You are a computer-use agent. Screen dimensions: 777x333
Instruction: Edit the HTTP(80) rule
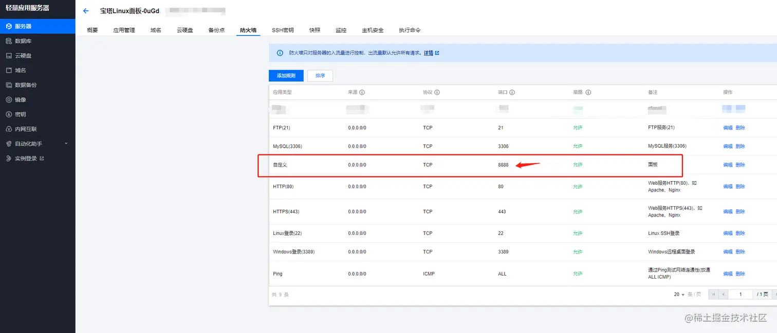tap(728, 186)
